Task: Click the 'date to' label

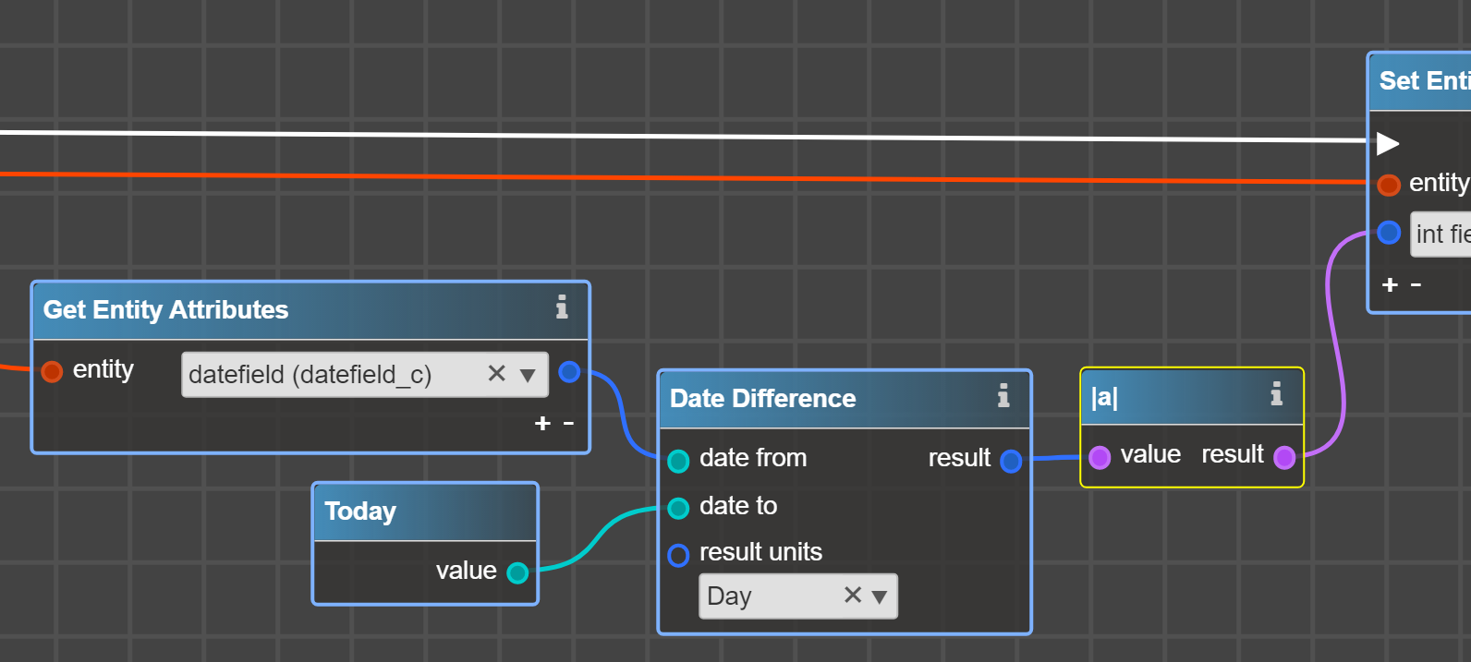Action: pos(738,506)
